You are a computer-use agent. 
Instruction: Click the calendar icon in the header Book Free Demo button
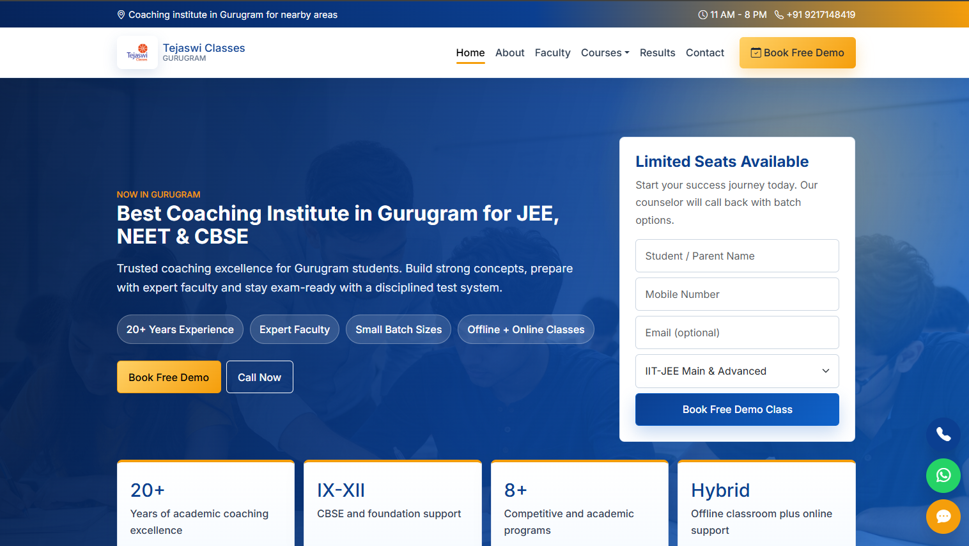[x=756, y=53]
